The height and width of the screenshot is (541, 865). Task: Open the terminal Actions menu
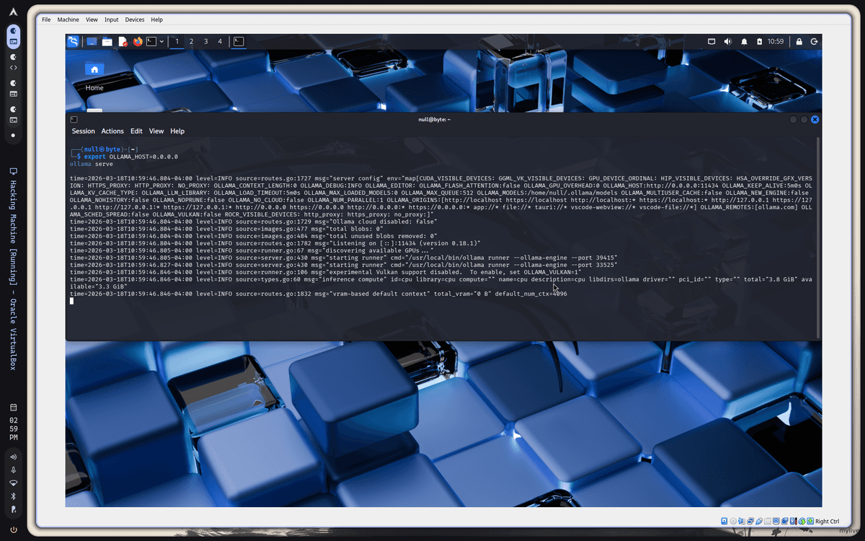[x=112, y=131]
